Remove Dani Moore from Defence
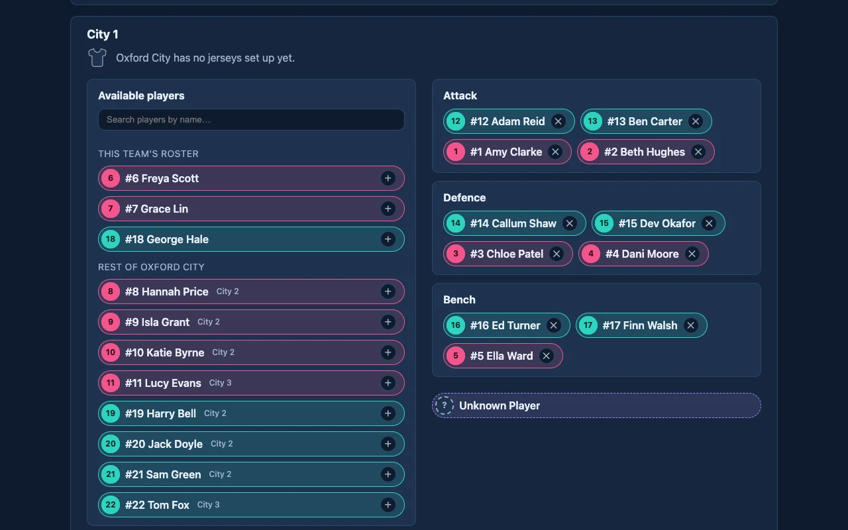The image size is (848, 530). point(692,254)
